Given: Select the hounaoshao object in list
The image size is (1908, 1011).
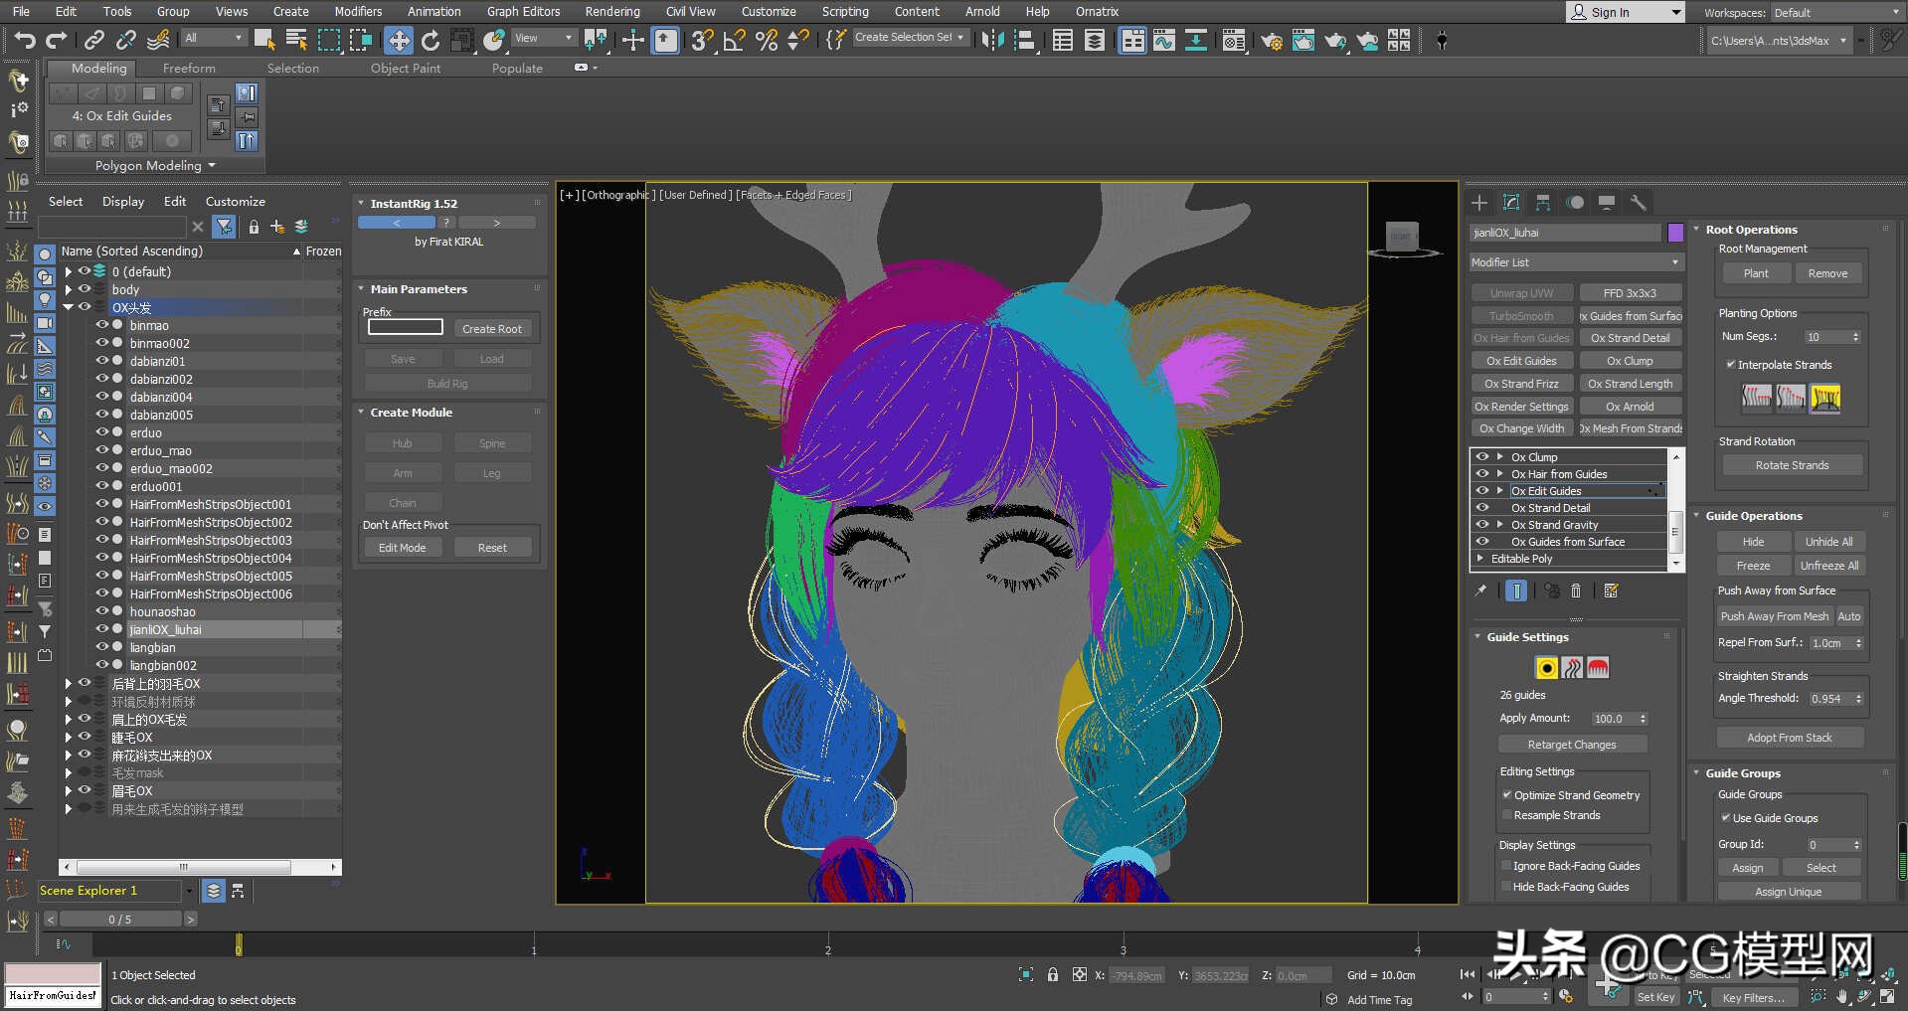Looking at the screenshot, I should (x=162, y=611).
